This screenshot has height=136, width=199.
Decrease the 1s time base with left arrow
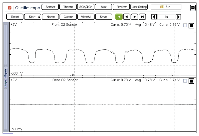coord(154,17)
